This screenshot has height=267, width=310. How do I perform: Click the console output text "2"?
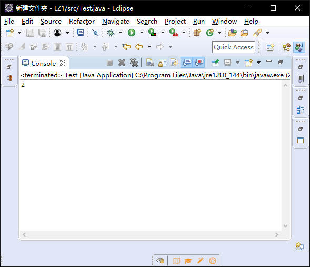click(x=23, y=85)
